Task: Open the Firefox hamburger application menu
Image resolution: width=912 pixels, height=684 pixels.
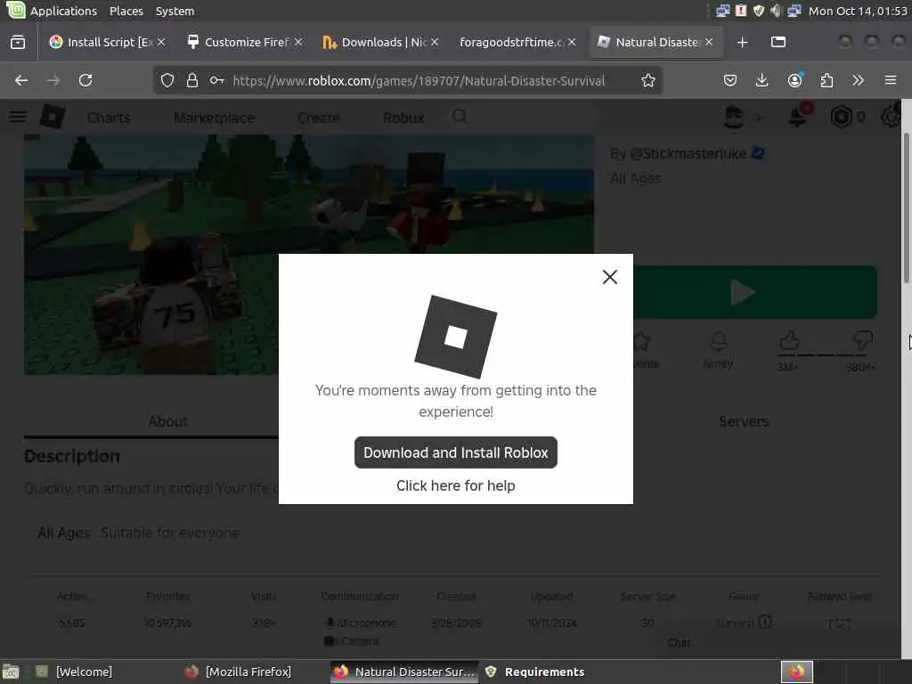Action: 891,80
